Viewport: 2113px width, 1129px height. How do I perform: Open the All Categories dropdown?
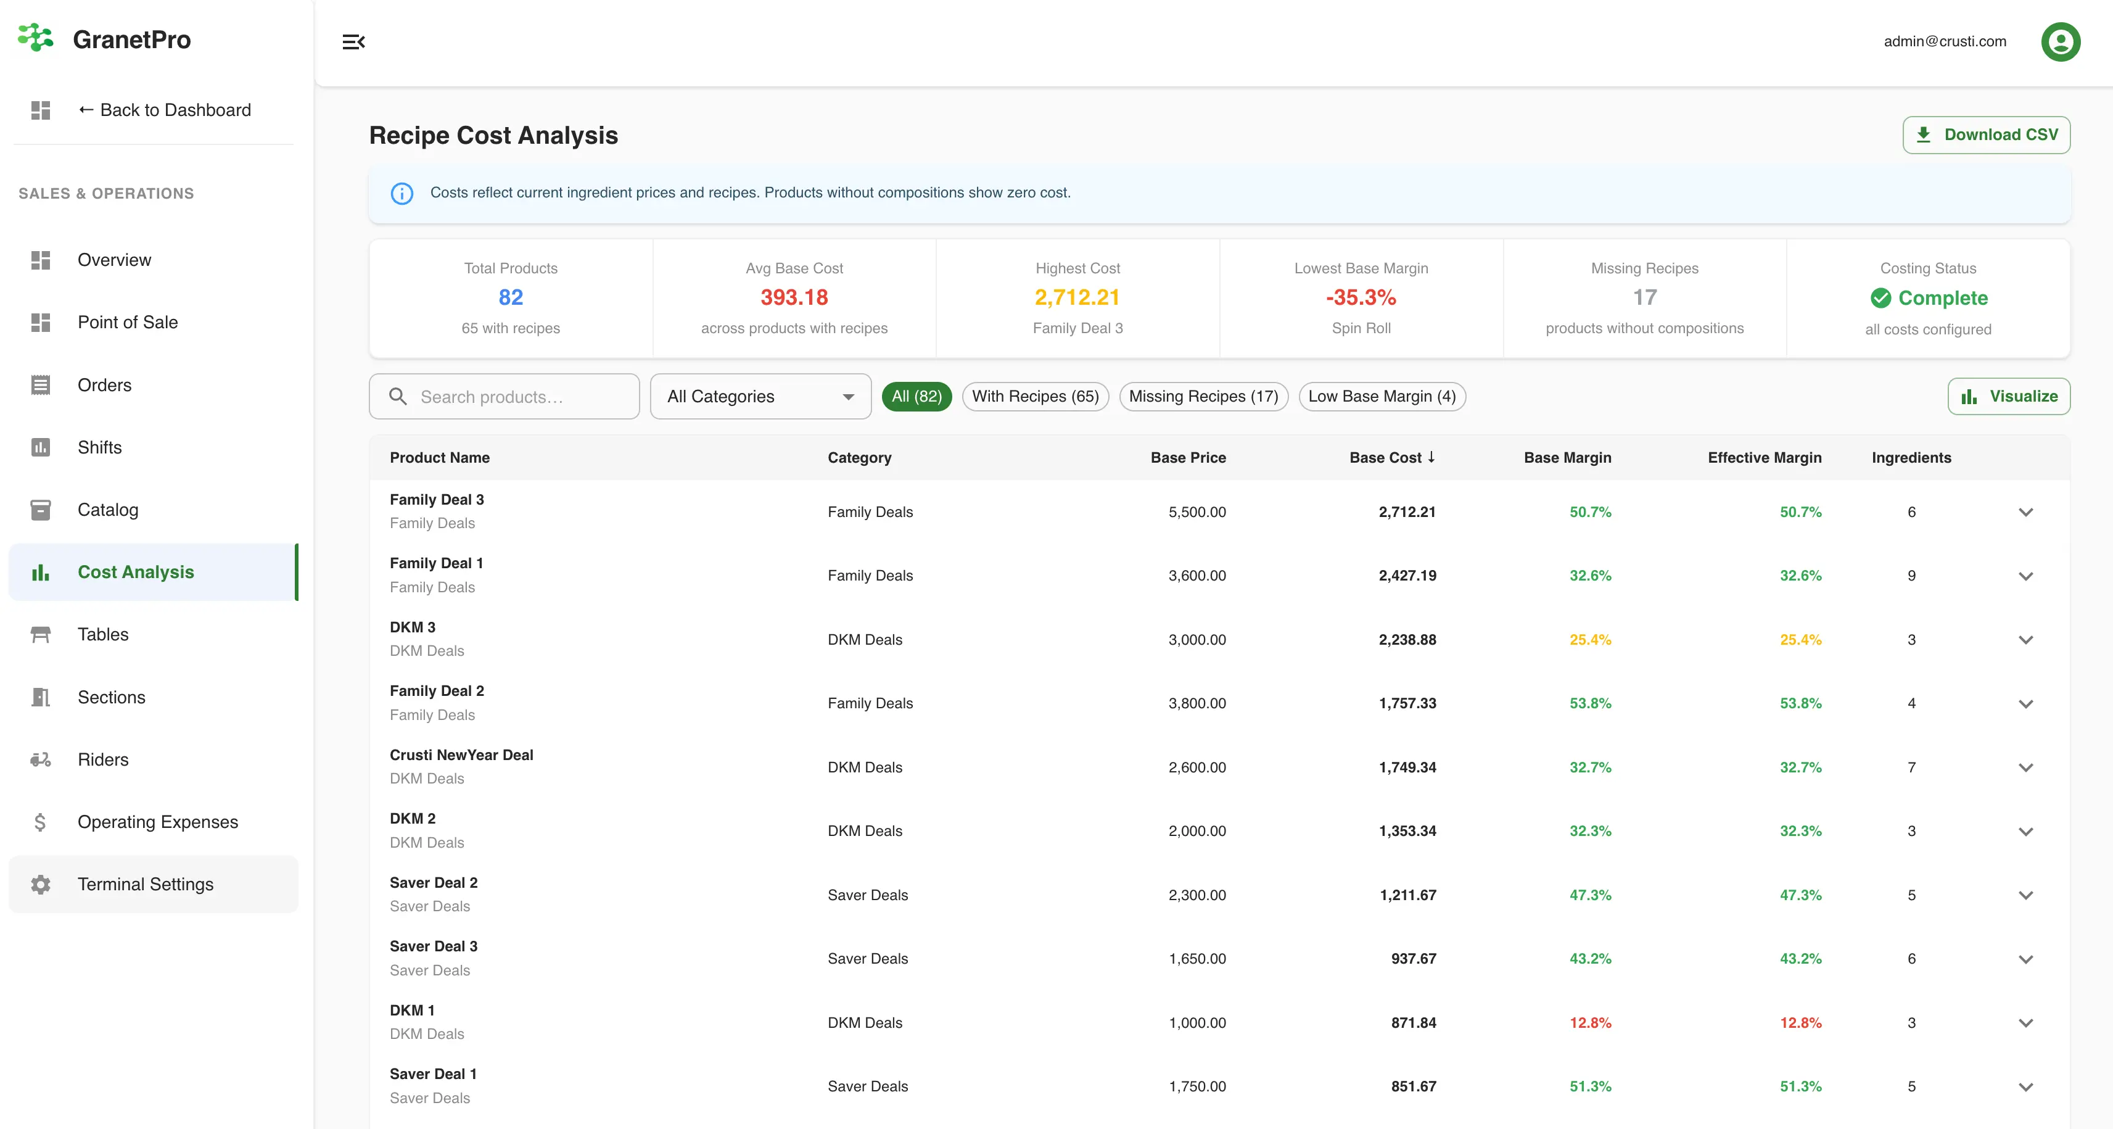pyautogui.click(x=760, y=396)
